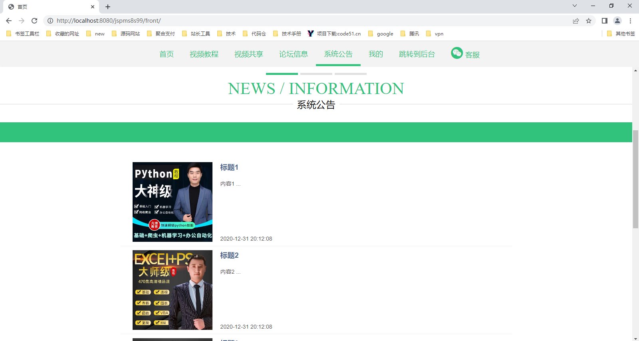Open the 视频教程 nav item
This screenshot has height=341, width=639.
[204, 54]
